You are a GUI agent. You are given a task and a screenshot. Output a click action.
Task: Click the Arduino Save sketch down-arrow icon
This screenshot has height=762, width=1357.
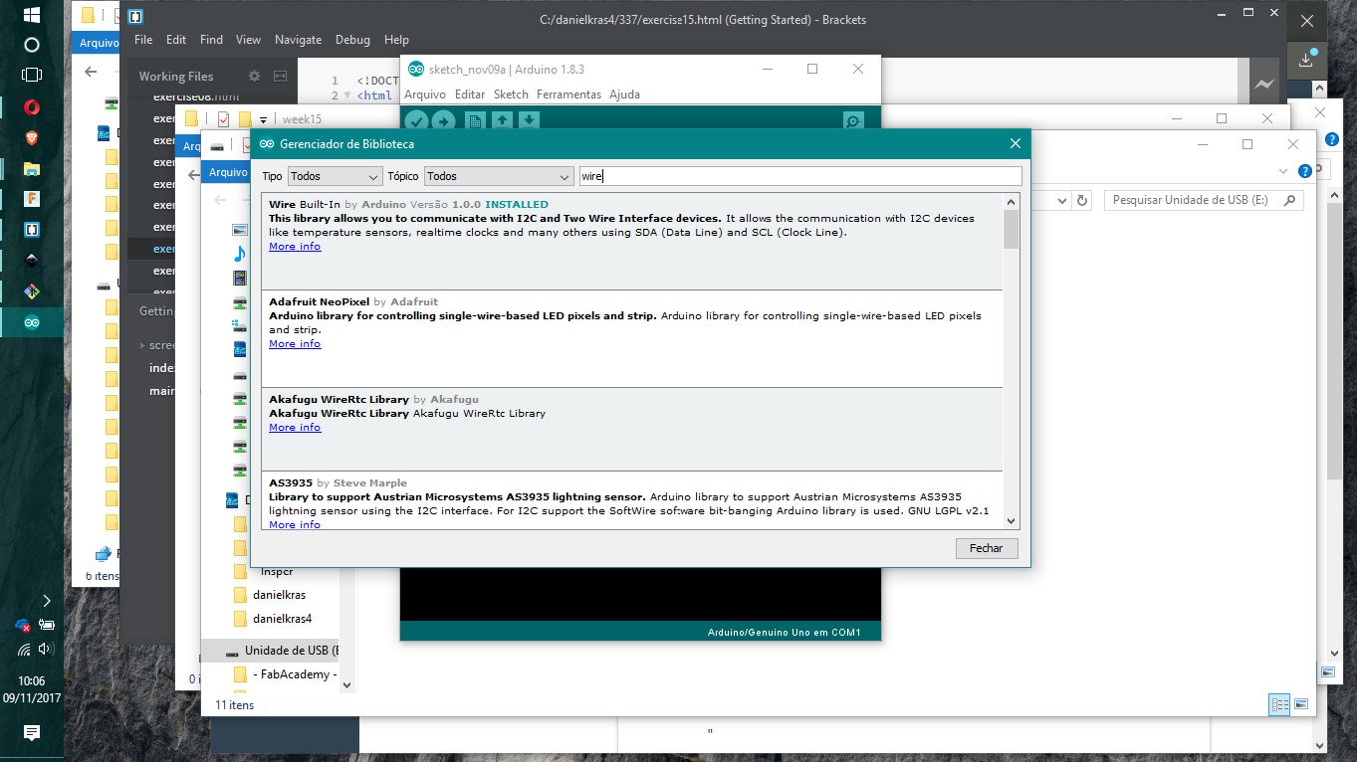pos(529,121)
